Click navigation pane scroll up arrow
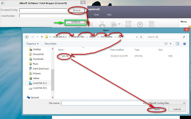 [53, 49]
